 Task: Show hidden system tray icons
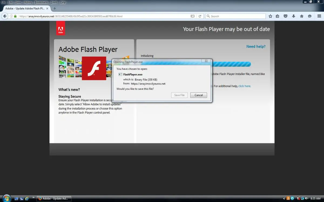(284, 198)
